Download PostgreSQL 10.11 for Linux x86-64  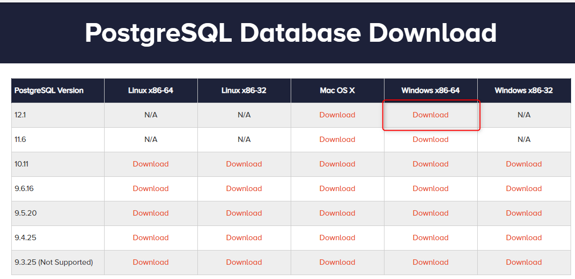151,164
